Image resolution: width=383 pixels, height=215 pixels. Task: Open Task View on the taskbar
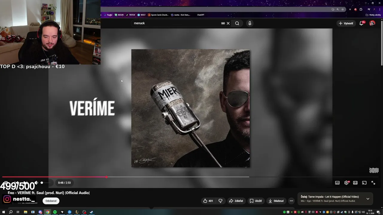18,212
